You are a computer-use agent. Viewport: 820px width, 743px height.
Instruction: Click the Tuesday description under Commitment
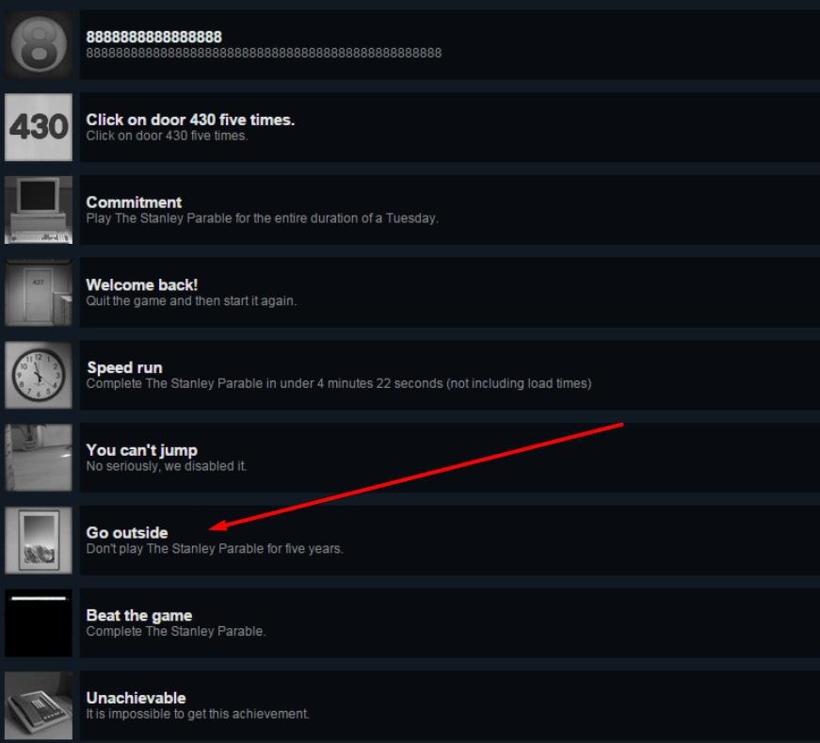262,218
